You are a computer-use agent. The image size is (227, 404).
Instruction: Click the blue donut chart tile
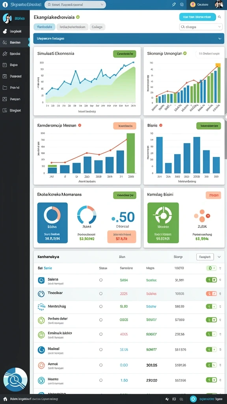tap(52, 223)
